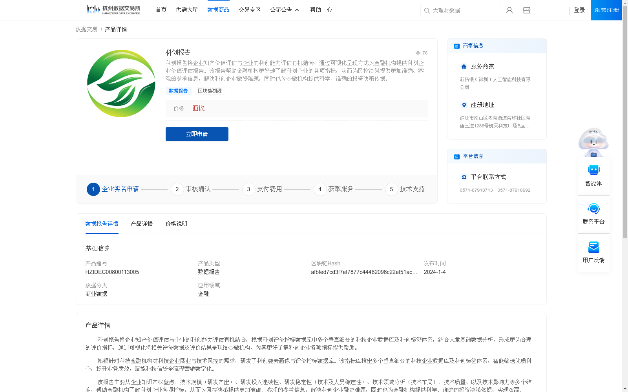Click merchant name 新拓银(深圳)人工智能科技有限公司
628x392 pixels.
click(495, 83)
